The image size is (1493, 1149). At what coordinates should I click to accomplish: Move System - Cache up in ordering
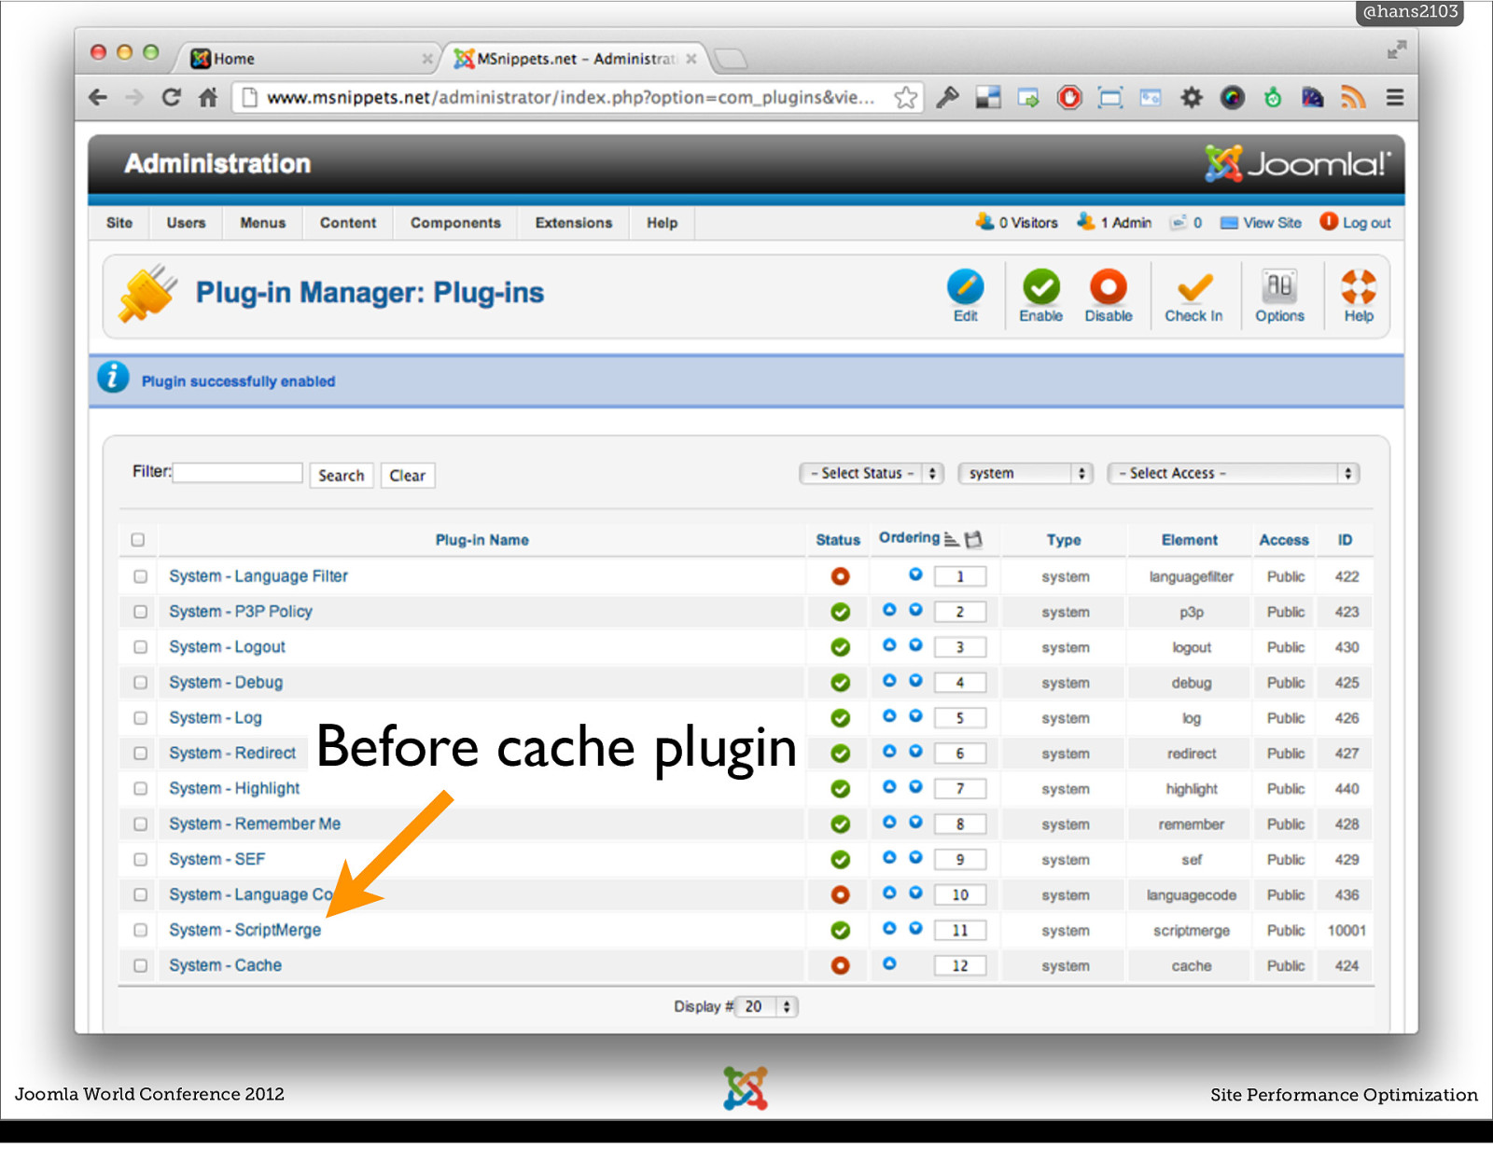889,963
